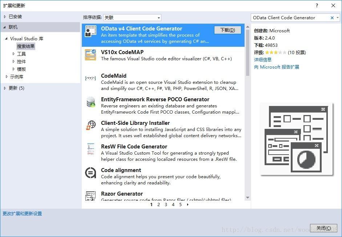Click the OData Client Code Generator search field
Viewport: 342px width, 237px height.
click(x=290, y=18)
